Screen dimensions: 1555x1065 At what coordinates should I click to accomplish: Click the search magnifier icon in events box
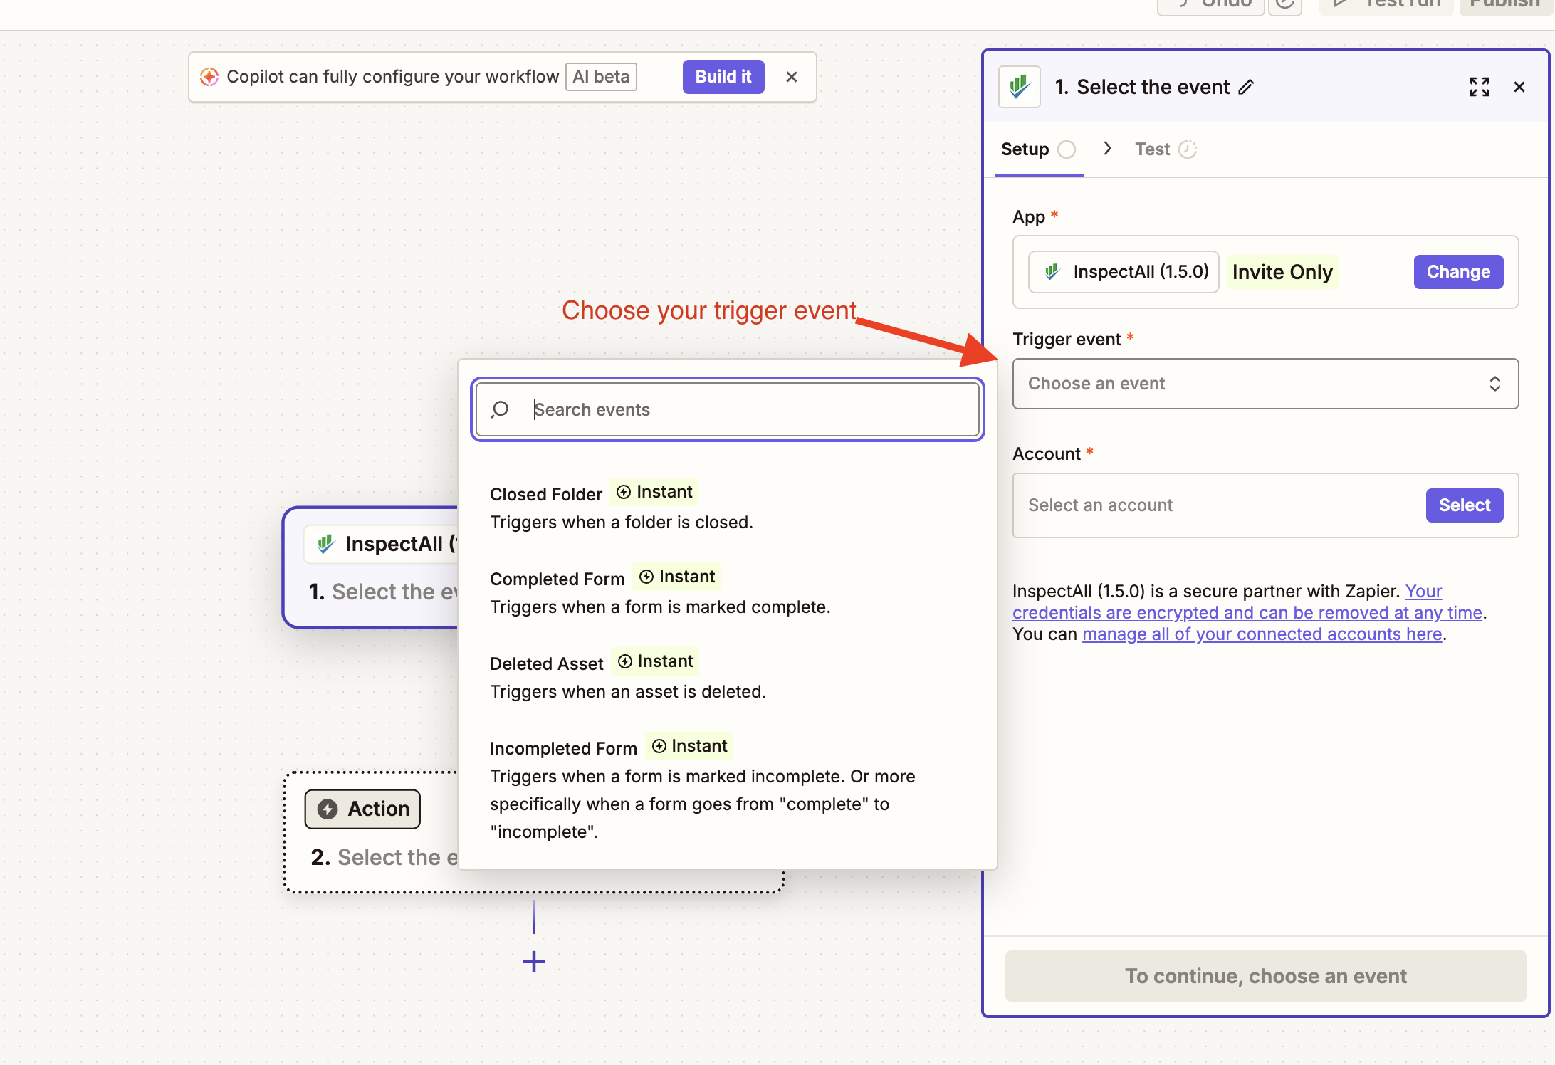(500, 409)
